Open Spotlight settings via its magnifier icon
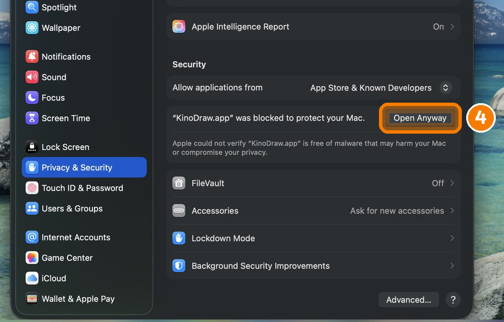The image size is (504, 322). [32, 7]
